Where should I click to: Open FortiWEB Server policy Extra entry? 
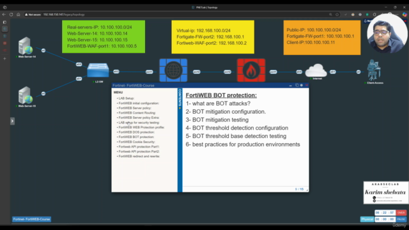[x=139, y=118]
